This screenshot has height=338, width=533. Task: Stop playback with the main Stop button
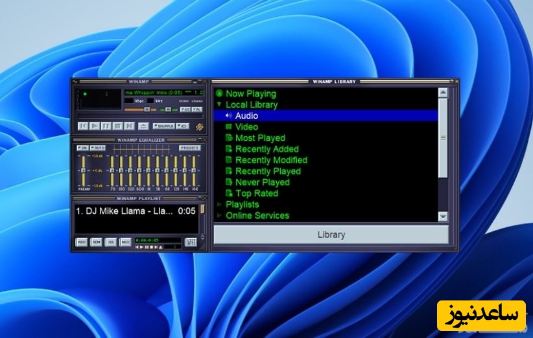click(117, 126)
